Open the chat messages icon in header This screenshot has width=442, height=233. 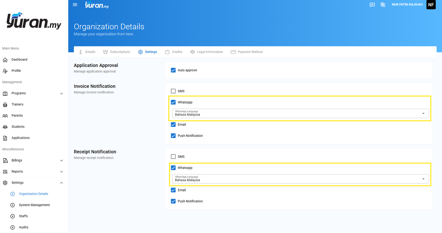tap(372, 5)
